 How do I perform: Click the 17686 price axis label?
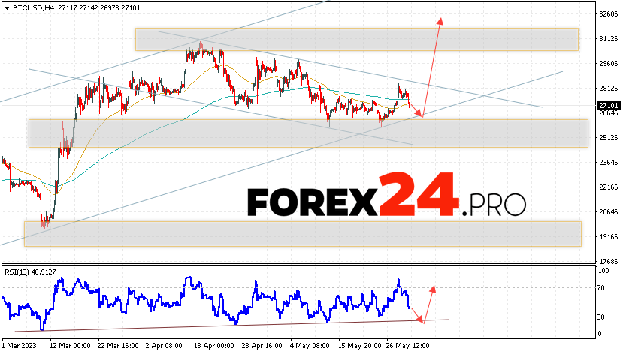(x=609, y=261)
